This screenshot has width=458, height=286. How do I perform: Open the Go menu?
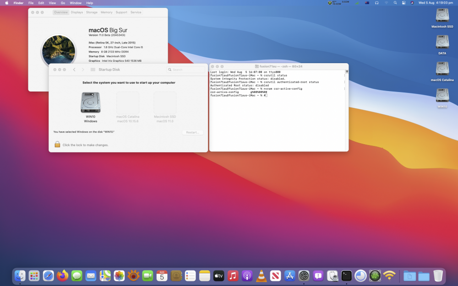[63, 3]
